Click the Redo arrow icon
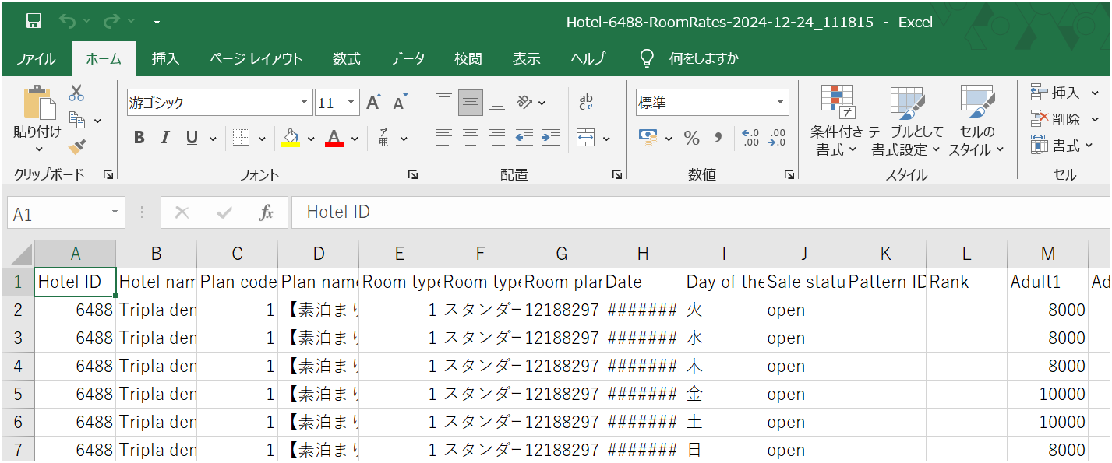The image size is (1112, 463). point(111,21)
